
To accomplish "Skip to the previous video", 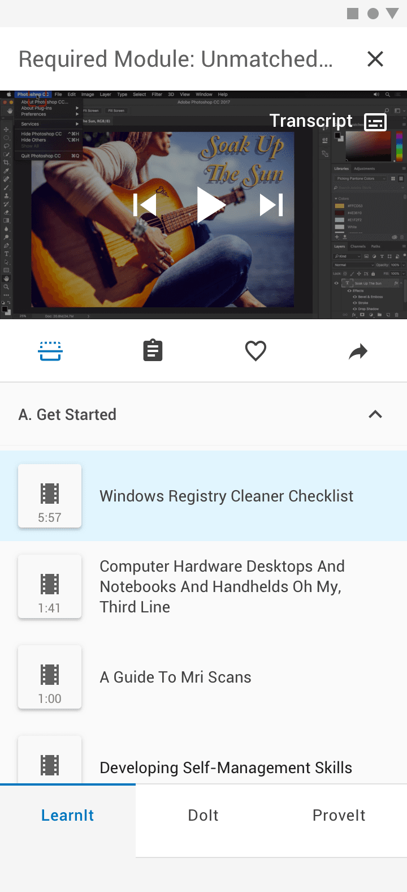I will 145,204.
